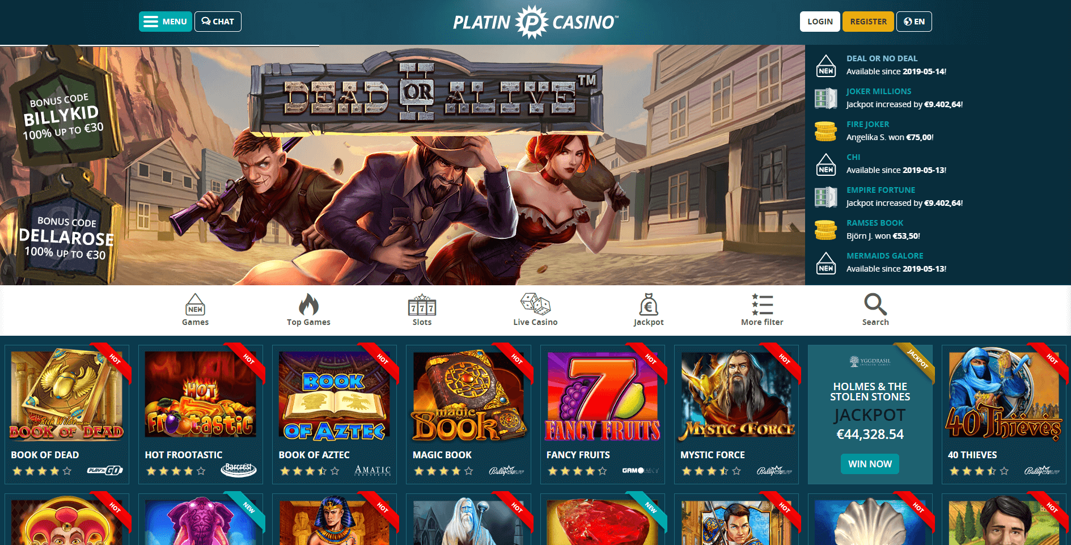This screenshot has height=545, width=1071.
Task: Click the Platin Casino logo
Action: click(535, 22)
